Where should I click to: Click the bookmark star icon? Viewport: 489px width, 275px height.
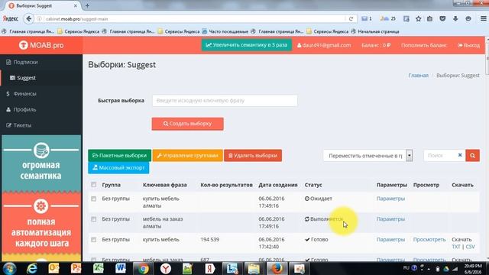click(x=418, y=19)
